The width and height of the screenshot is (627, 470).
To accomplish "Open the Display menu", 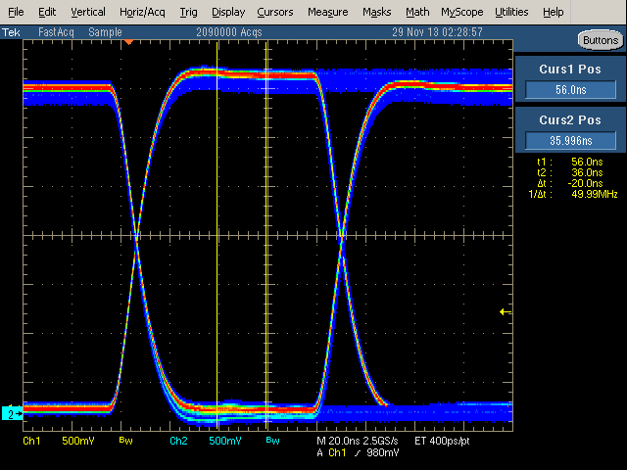I will pos(228,12).
